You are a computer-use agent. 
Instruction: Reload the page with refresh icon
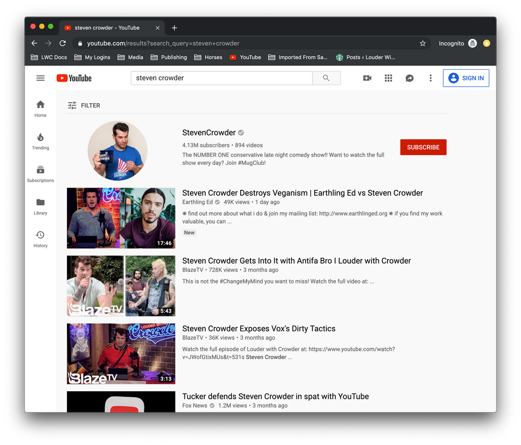[63, 43]
